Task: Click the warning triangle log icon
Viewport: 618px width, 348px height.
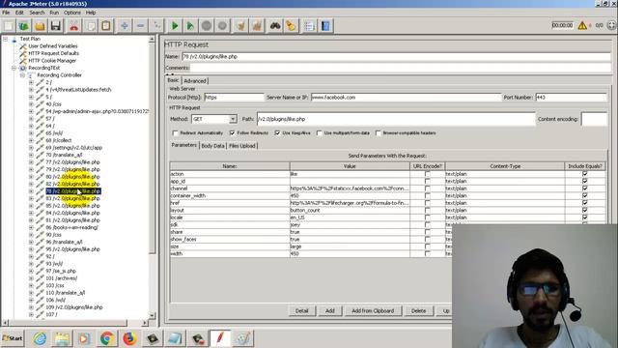Action: pos(582,26)
